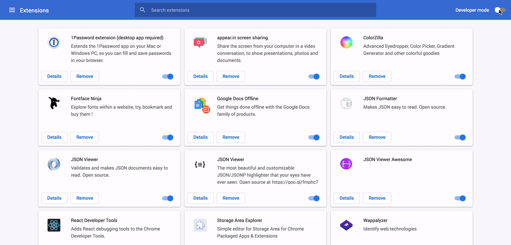This screenshot has width=511, height=245.
Task: Open Details for 1Password extension
Action: pos(54,76)
